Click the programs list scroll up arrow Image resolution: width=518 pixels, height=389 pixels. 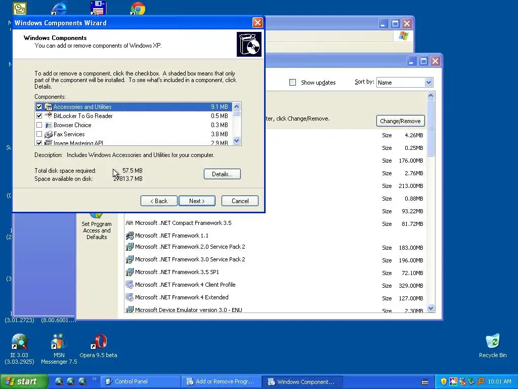tap(430, 95)
